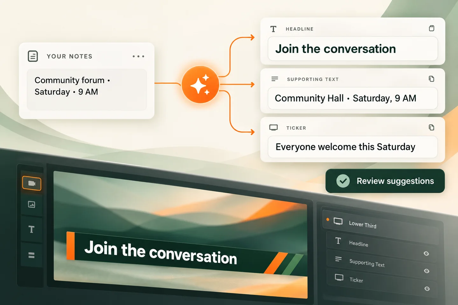Select the Supporting Text layer row
Viewport: 458px width, 305px height.
click(x=382, y=265)
